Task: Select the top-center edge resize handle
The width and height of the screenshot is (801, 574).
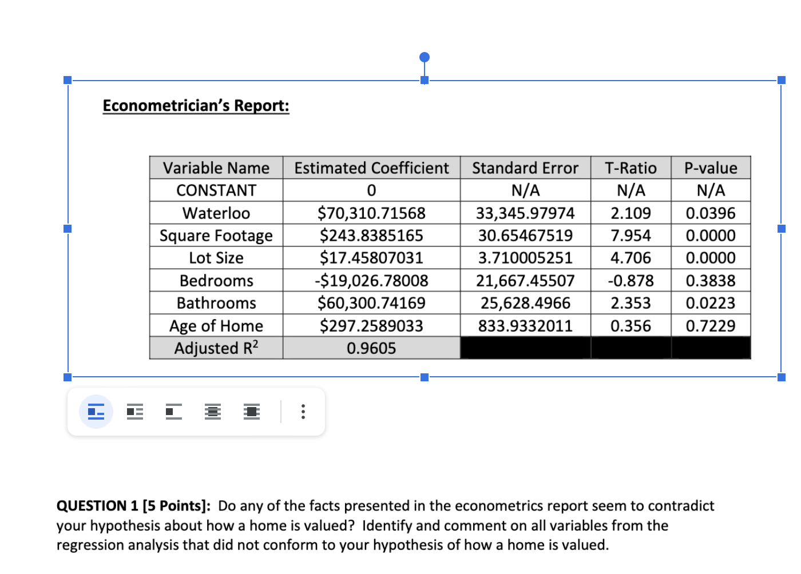Action: [425, 80]
